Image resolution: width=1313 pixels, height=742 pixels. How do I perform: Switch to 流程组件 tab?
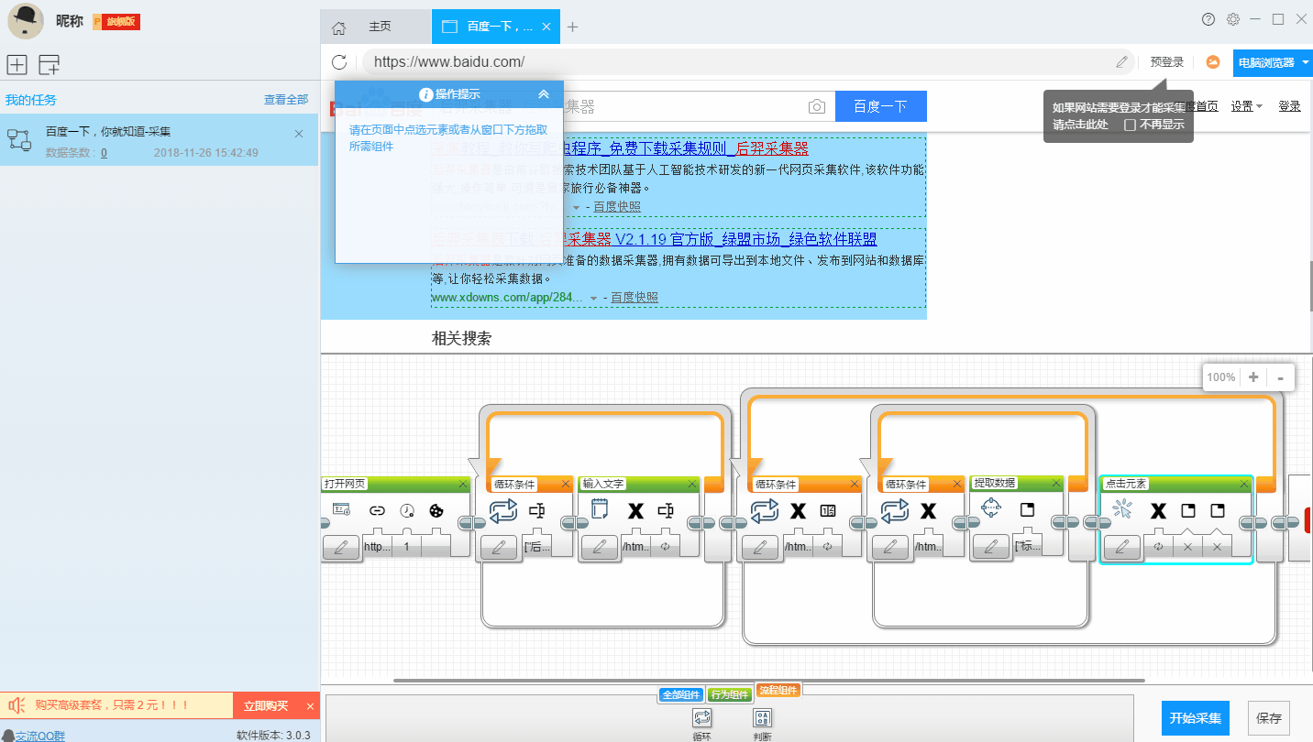click(x=778, y=691)
